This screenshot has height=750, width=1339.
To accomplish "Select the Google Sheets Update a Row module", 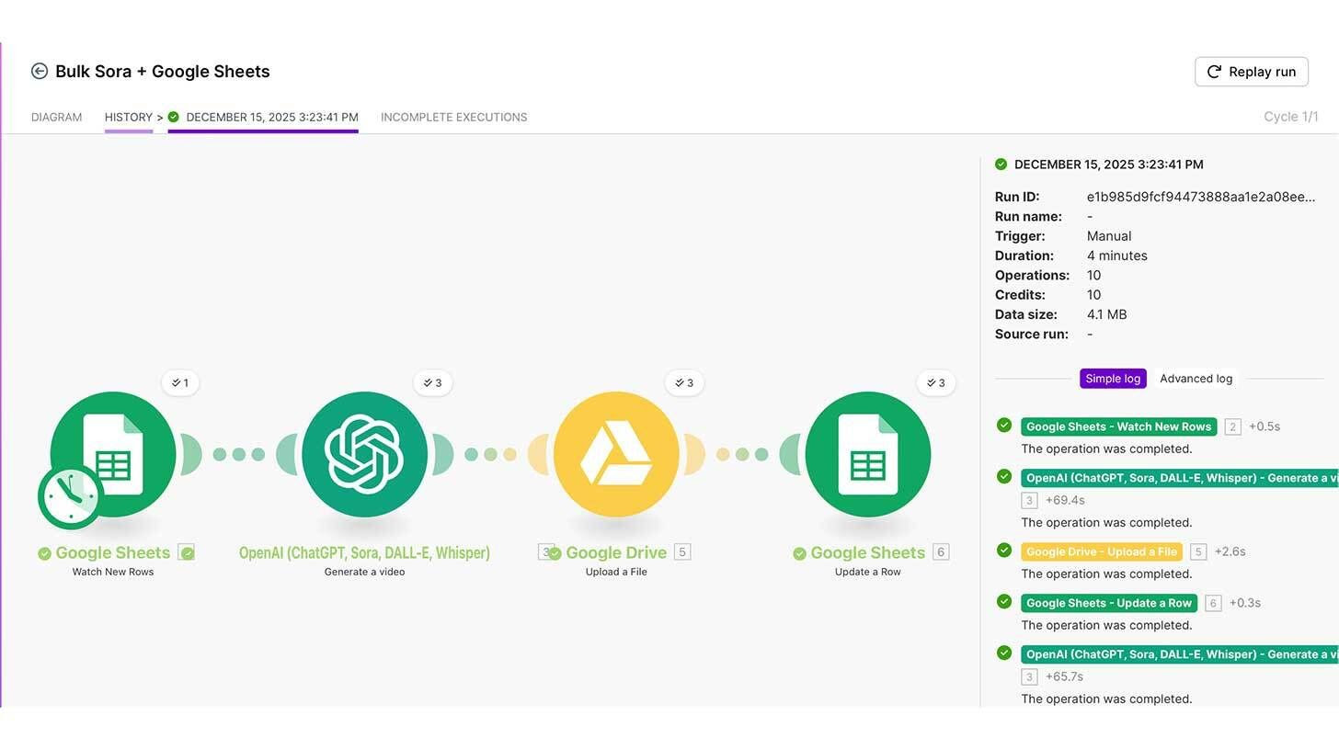I will (x=867, y=453).
